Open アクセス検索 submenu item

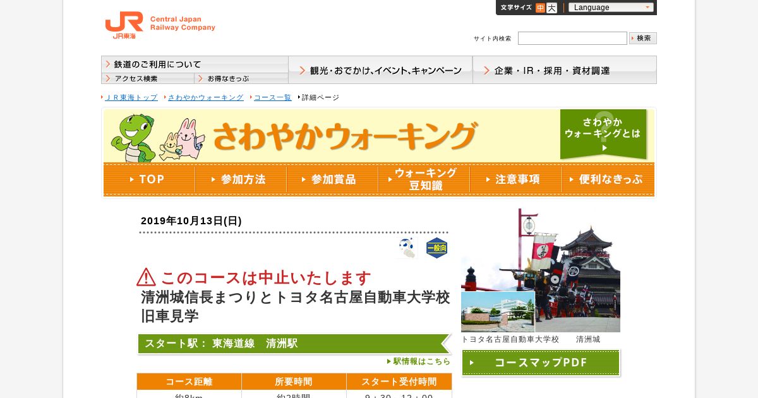pyautogui.click(x=148, y=78)
